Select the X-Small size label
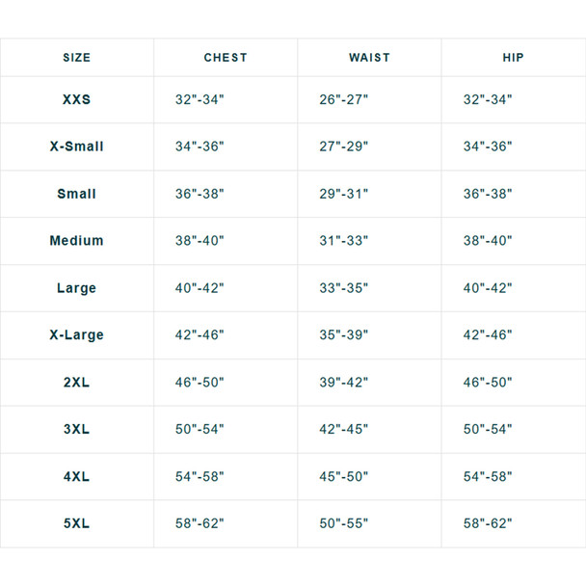586x586 pixels. point(76,146)
